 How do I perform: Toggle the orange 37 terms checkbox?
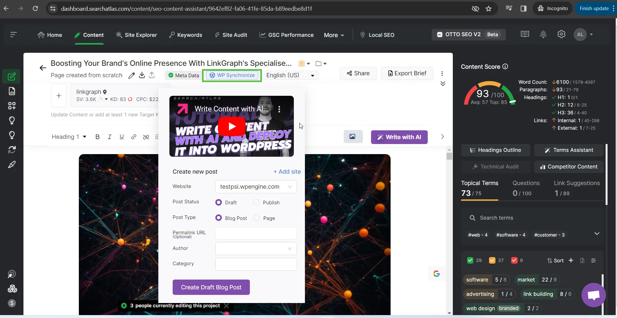492,260
